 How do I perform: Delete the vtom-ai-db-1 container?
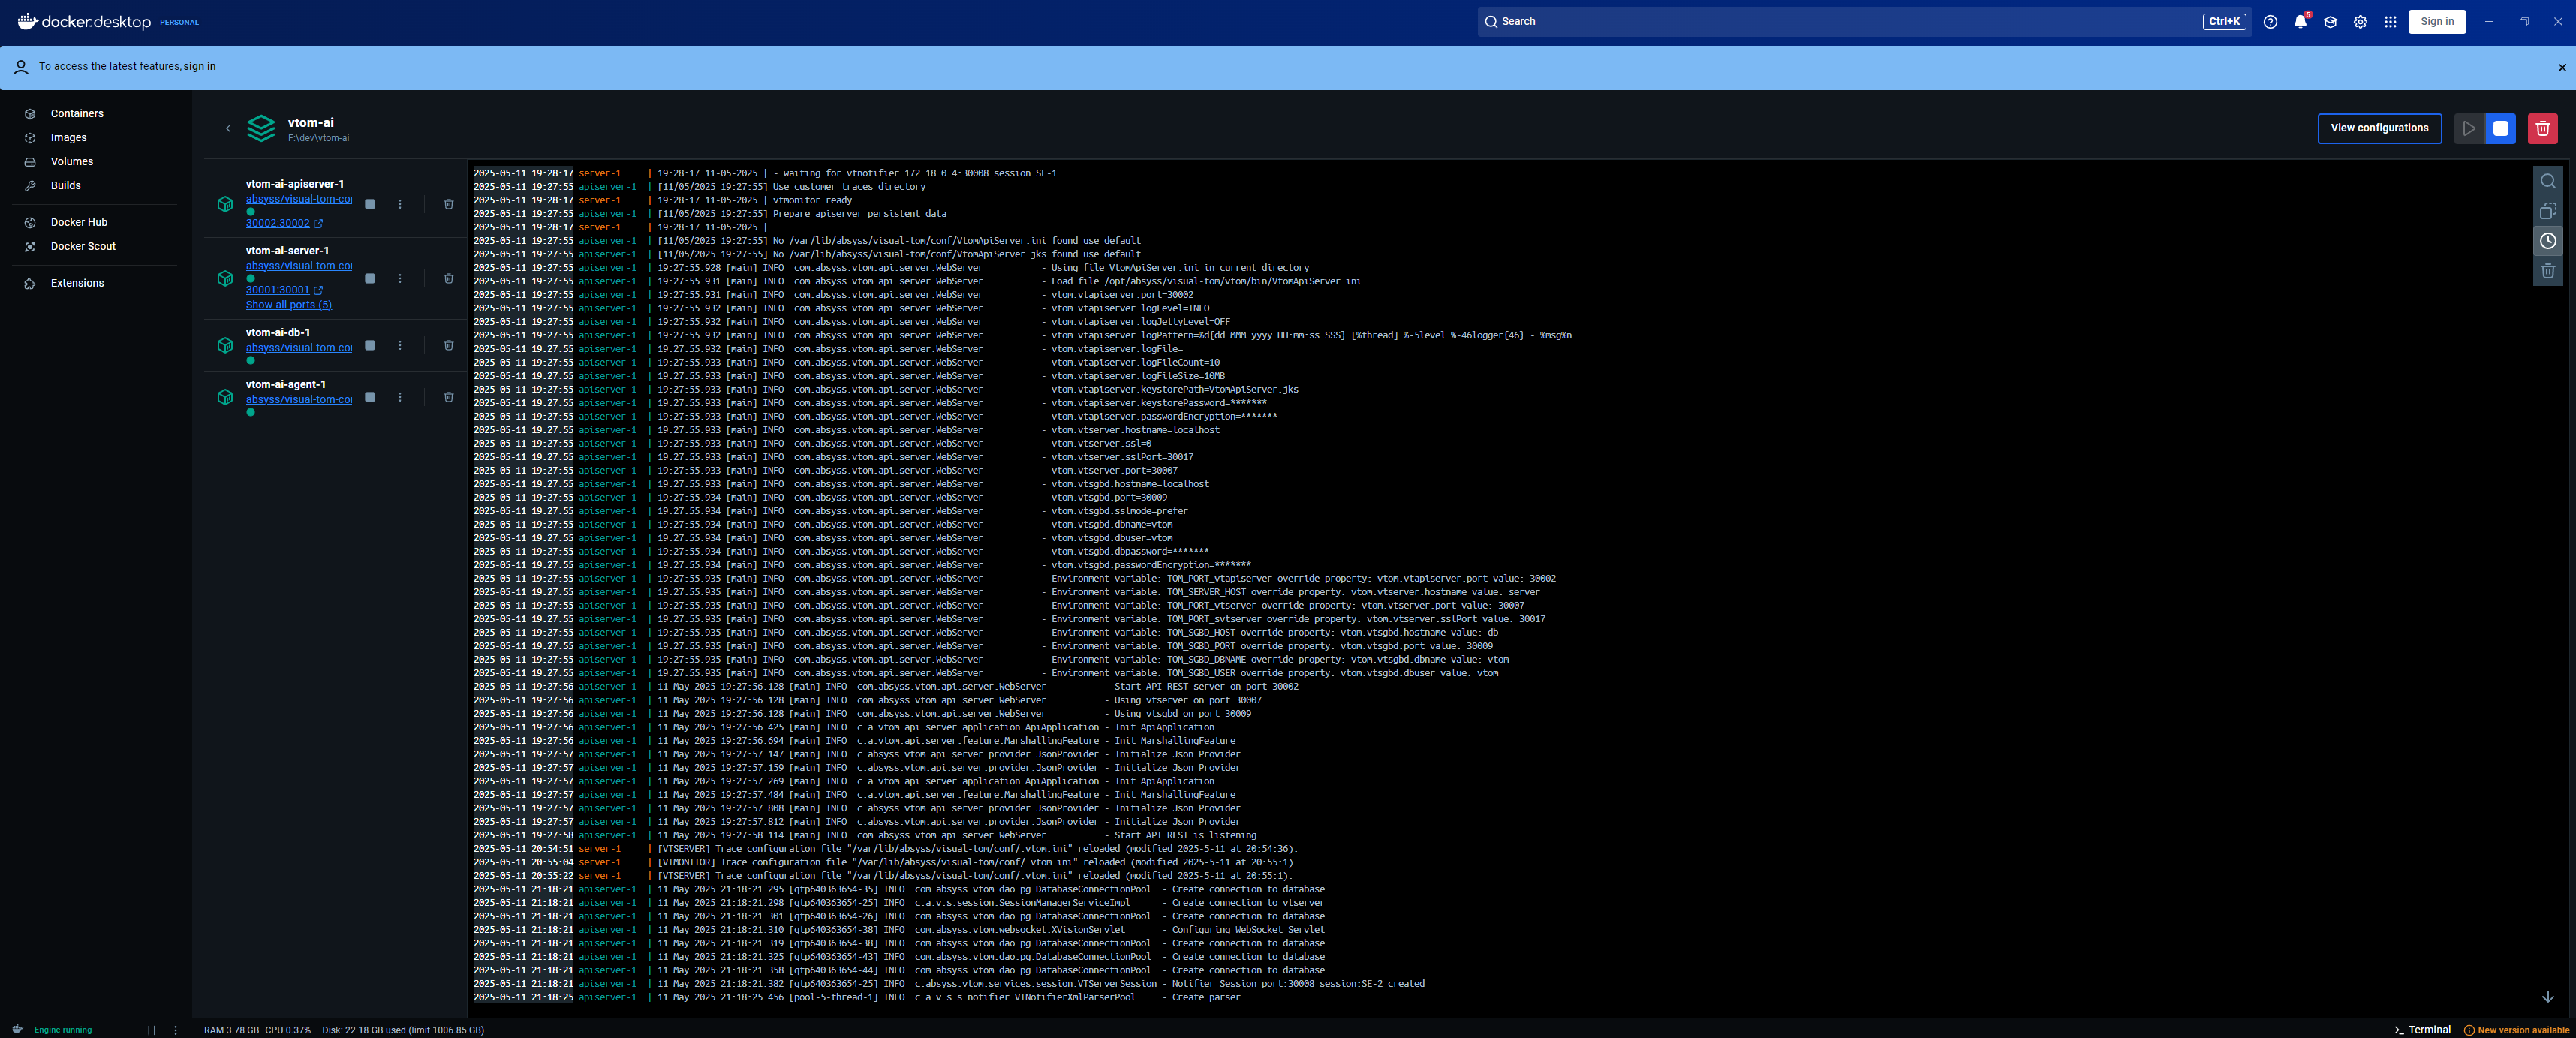[x=449, y=346]
